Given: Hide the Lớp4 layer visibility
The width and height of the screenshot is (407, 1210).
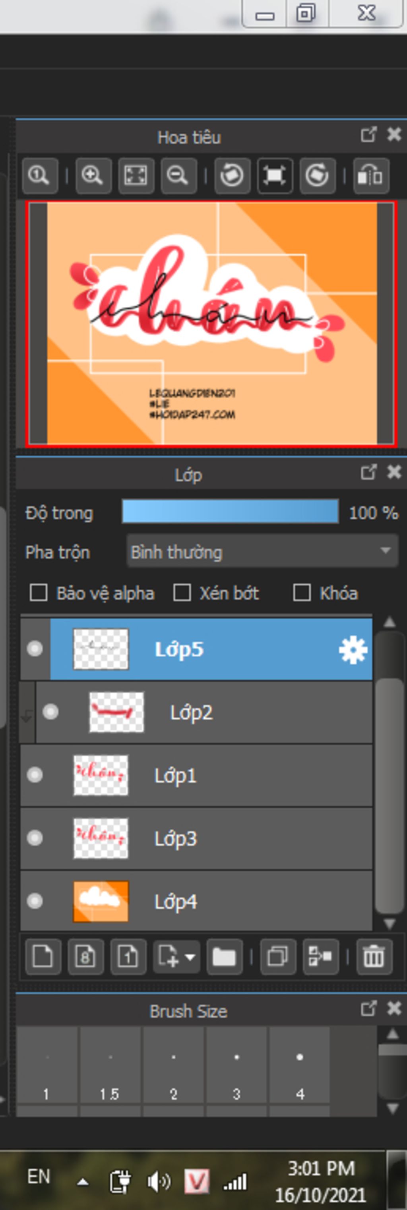Looking at the screenshot, I should pos(35,901).
